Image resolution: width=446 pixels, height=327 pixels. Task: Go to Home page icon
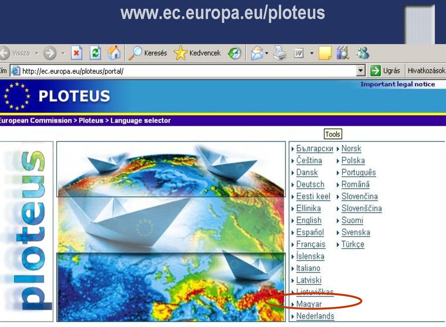coord(114,53)
